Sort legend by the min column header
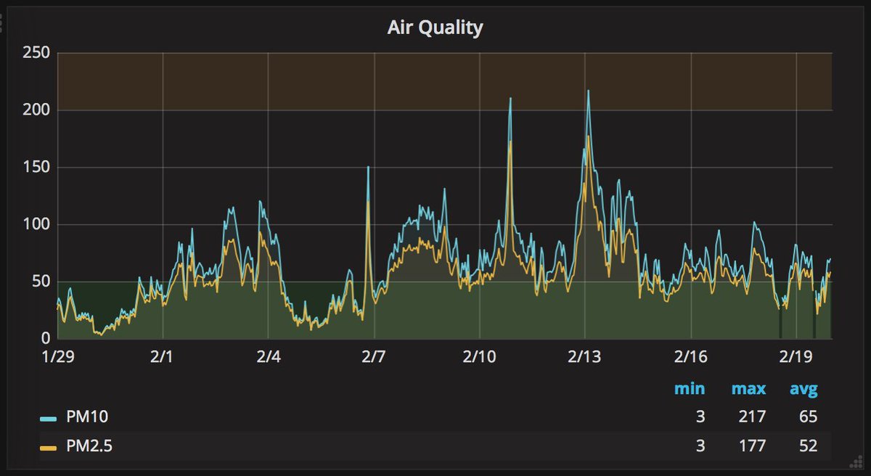Image resolution: width=871 pixels, height=476 pixels. point(690,388)
